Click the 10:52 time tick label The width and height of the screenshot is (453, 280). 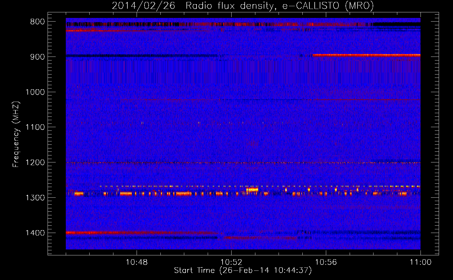(231, 262)
